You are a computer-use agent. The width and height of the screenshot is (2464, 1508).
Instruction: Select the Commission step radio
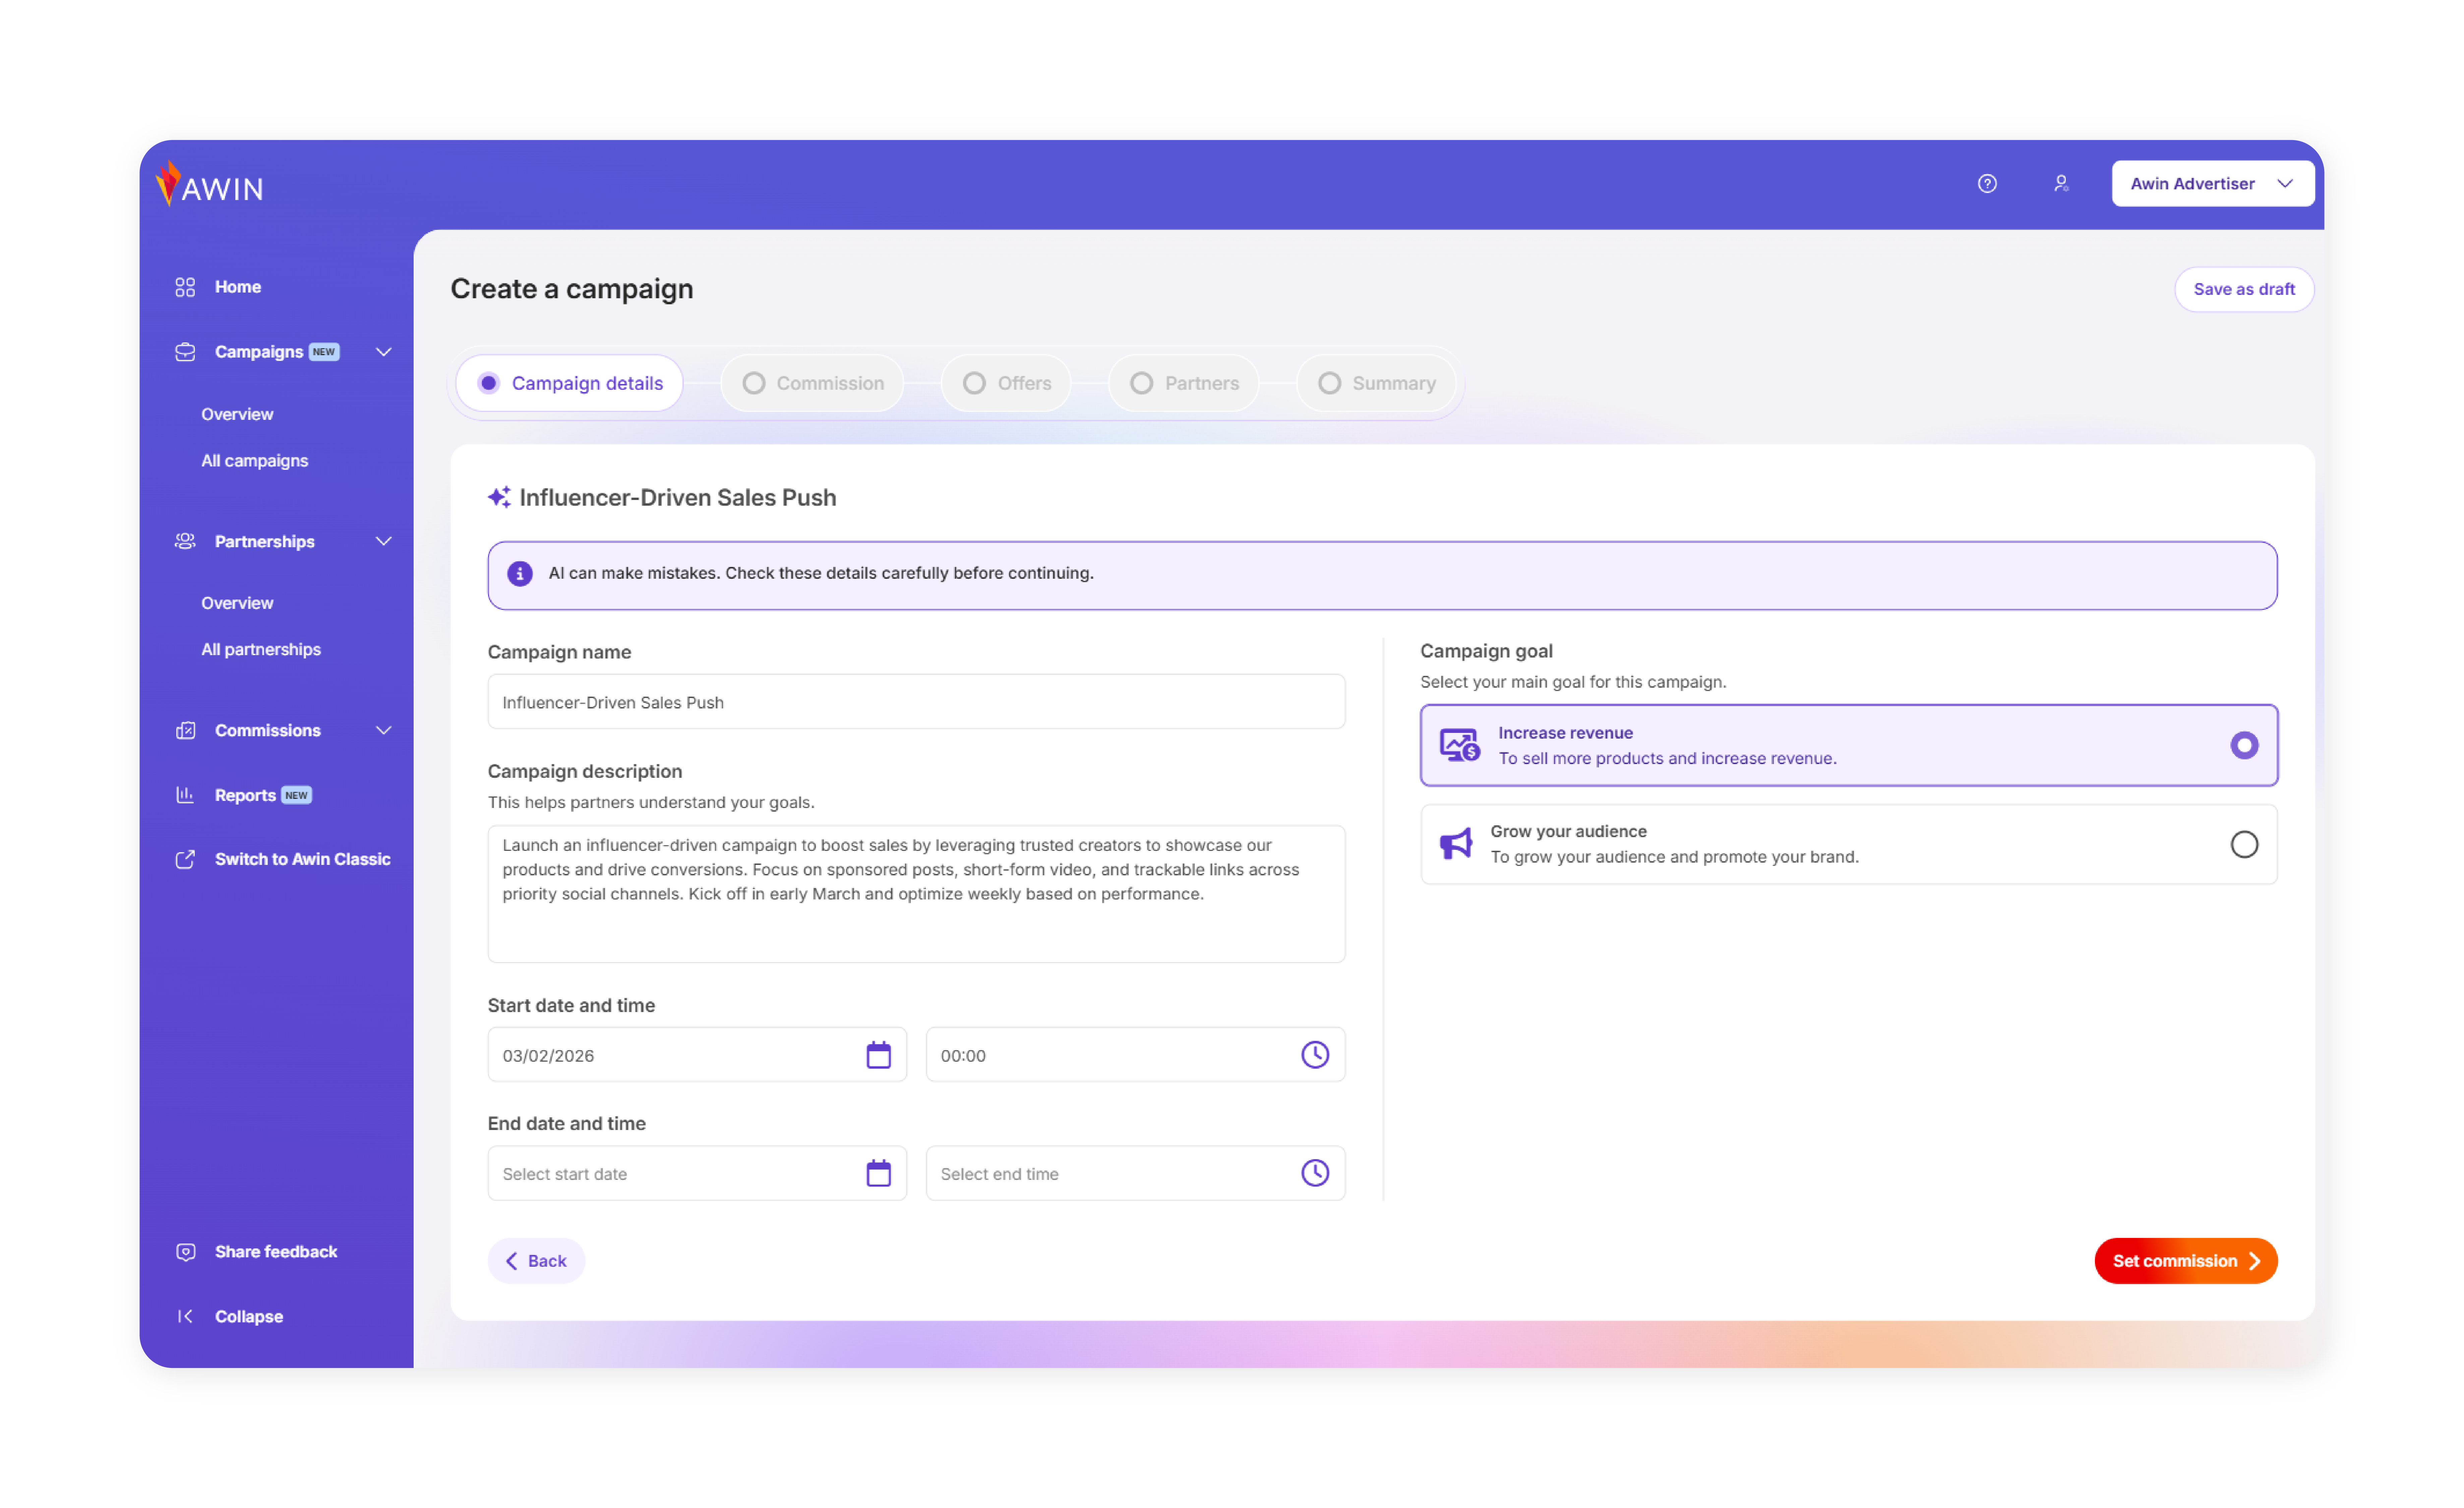(754, 383)
